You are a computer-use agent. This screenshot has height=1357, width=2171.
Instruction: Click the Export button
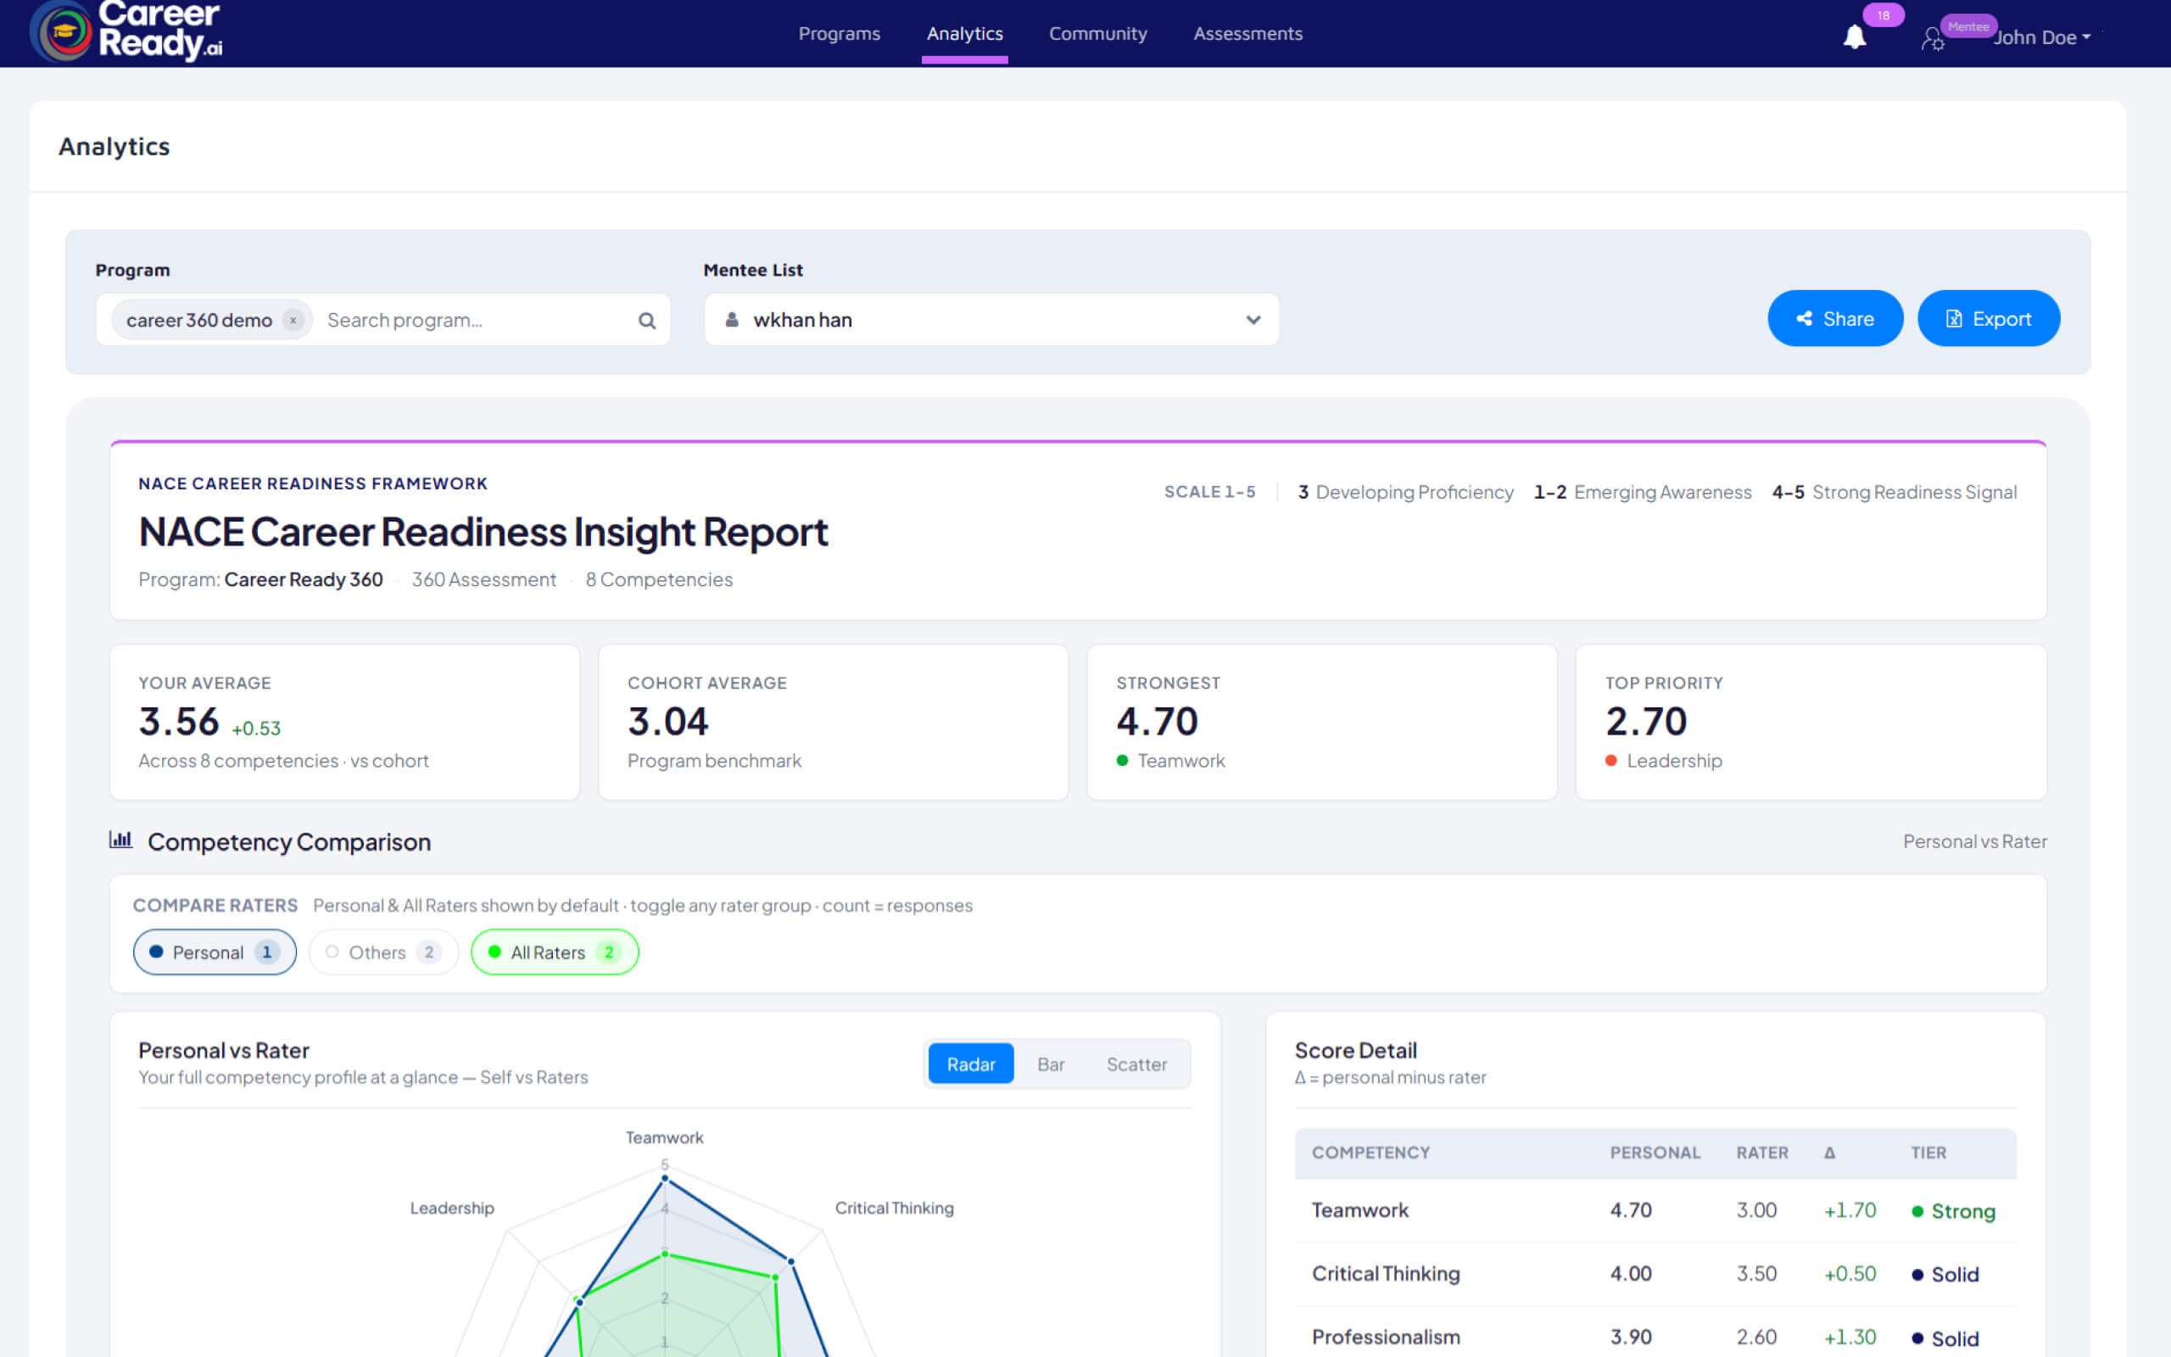[x=1988, y=319]
